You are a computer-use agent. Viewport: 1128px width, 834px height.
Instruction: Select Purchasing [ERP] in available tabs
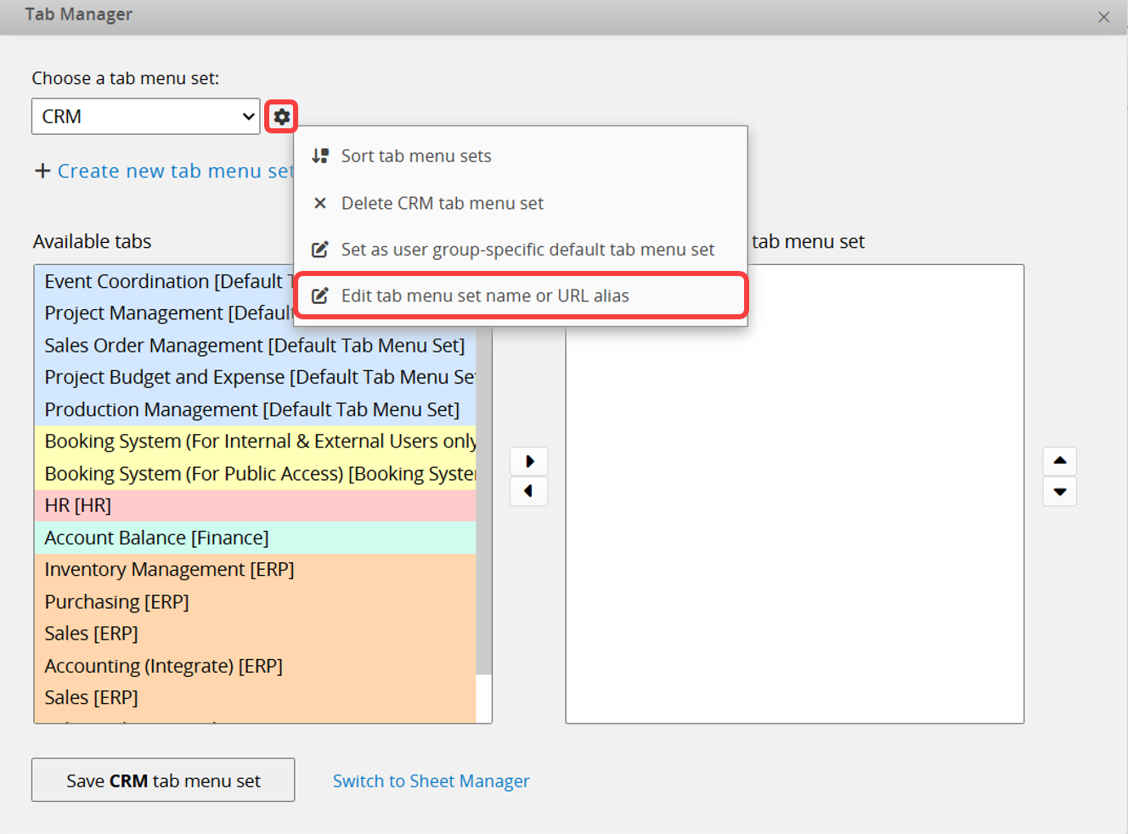tap(116, 602)
